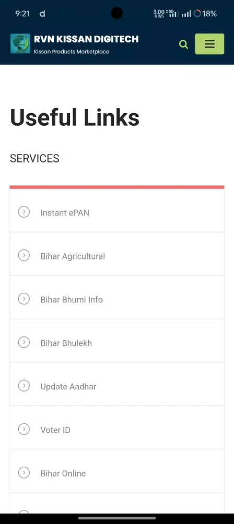Open the Voter ID link
The image size is (234, 524).
tap(55, 430)
